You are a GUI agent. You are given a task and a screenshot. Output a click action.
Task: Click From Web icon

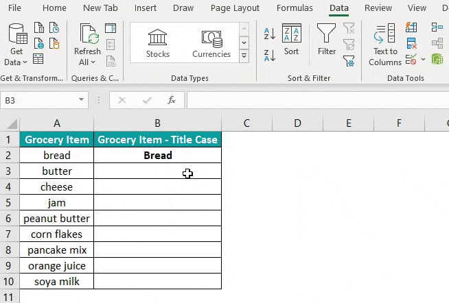click(39, 43)
